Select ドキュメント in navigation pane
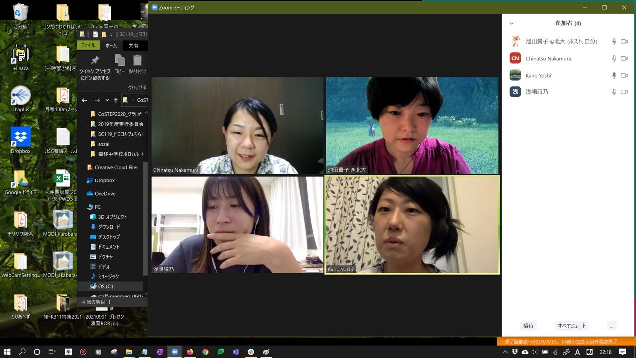The width and height of the screenshot is (636, 358). coord(105,247)
